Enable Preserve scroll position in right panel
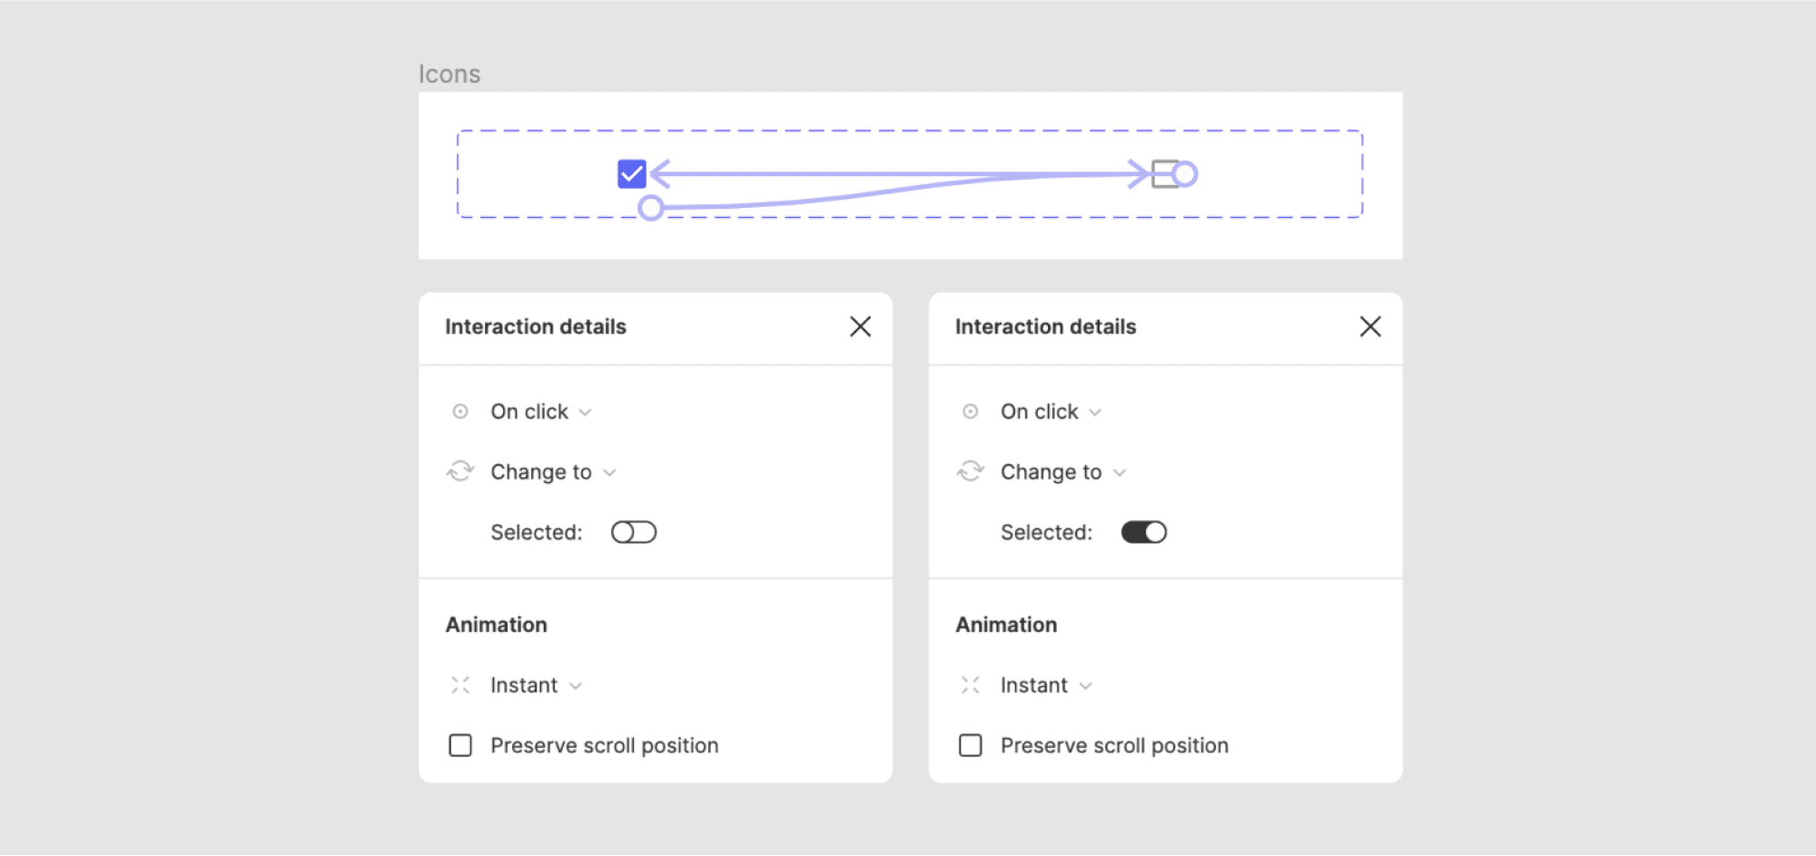Viewport: 1816px width, 856px height. coord(970,744)
